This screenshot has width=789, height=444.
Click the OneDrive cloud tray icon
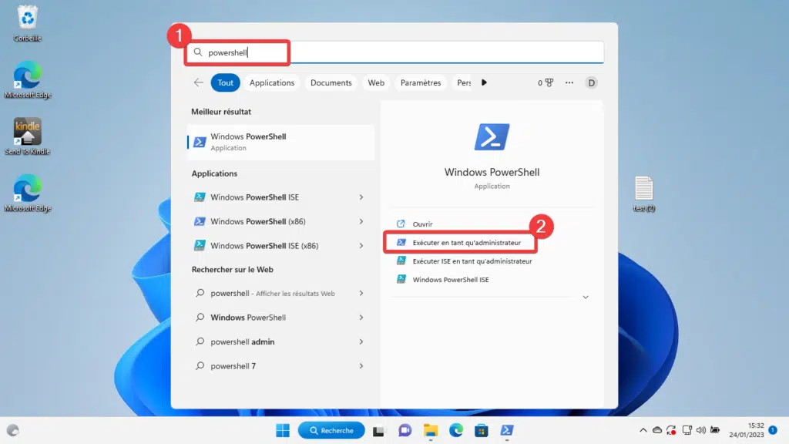(657, 430)
